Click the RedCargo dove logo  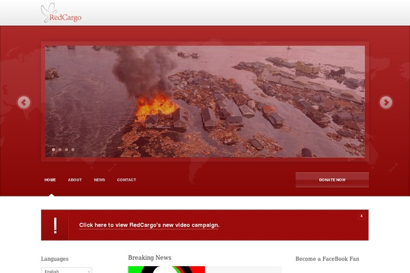61,13
